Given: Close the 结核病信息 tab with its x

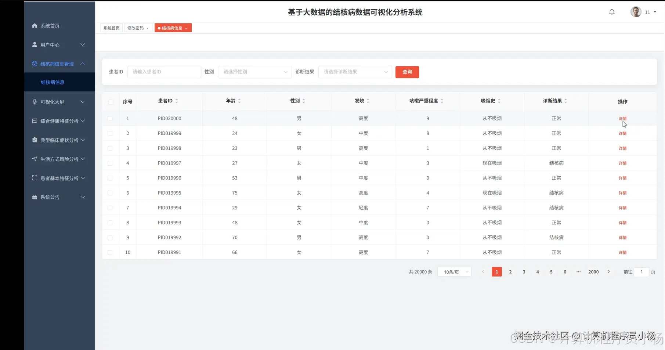Looking at the screenshot, I should point(186,28).
